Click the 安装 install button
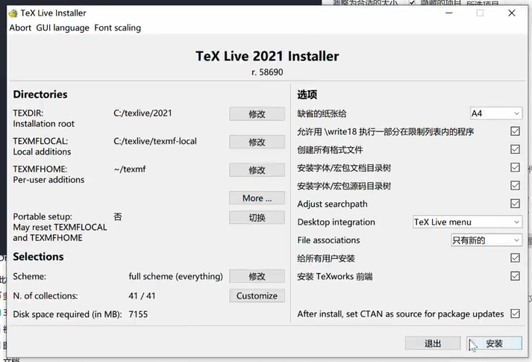 pos(494,343)
